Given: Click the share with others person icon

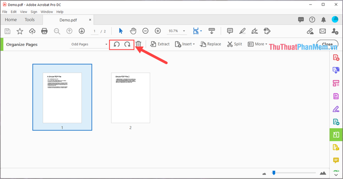Looking at the screenshot, I should pyautogui.click(x=335, y=31).
